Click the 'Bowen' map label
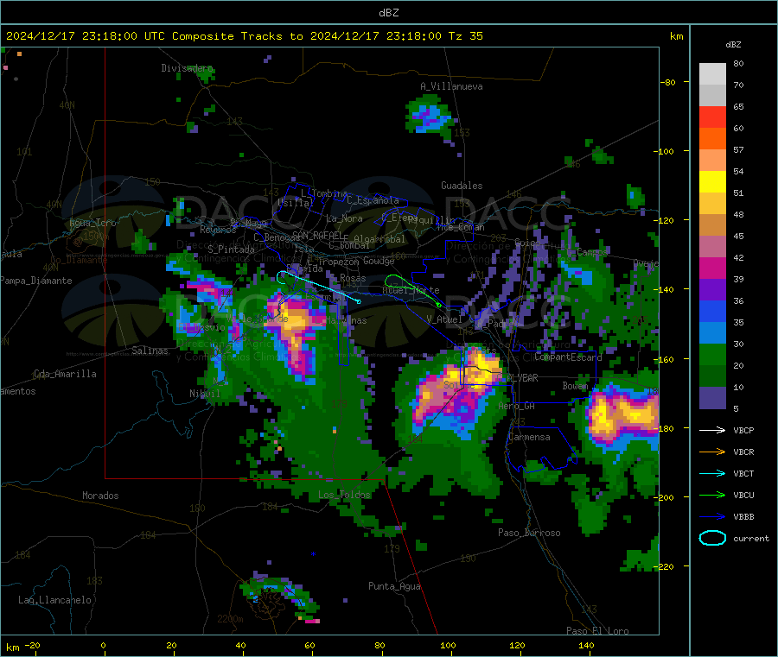The height and width of the screenshot is (657, 778). pos(575,385)
